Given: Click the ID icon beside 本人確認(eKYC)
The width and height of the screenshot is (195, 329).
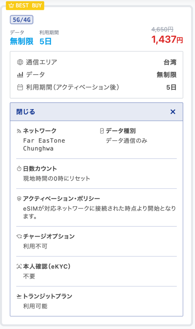Looking at the screenshot, I should [x=19, y=266].
